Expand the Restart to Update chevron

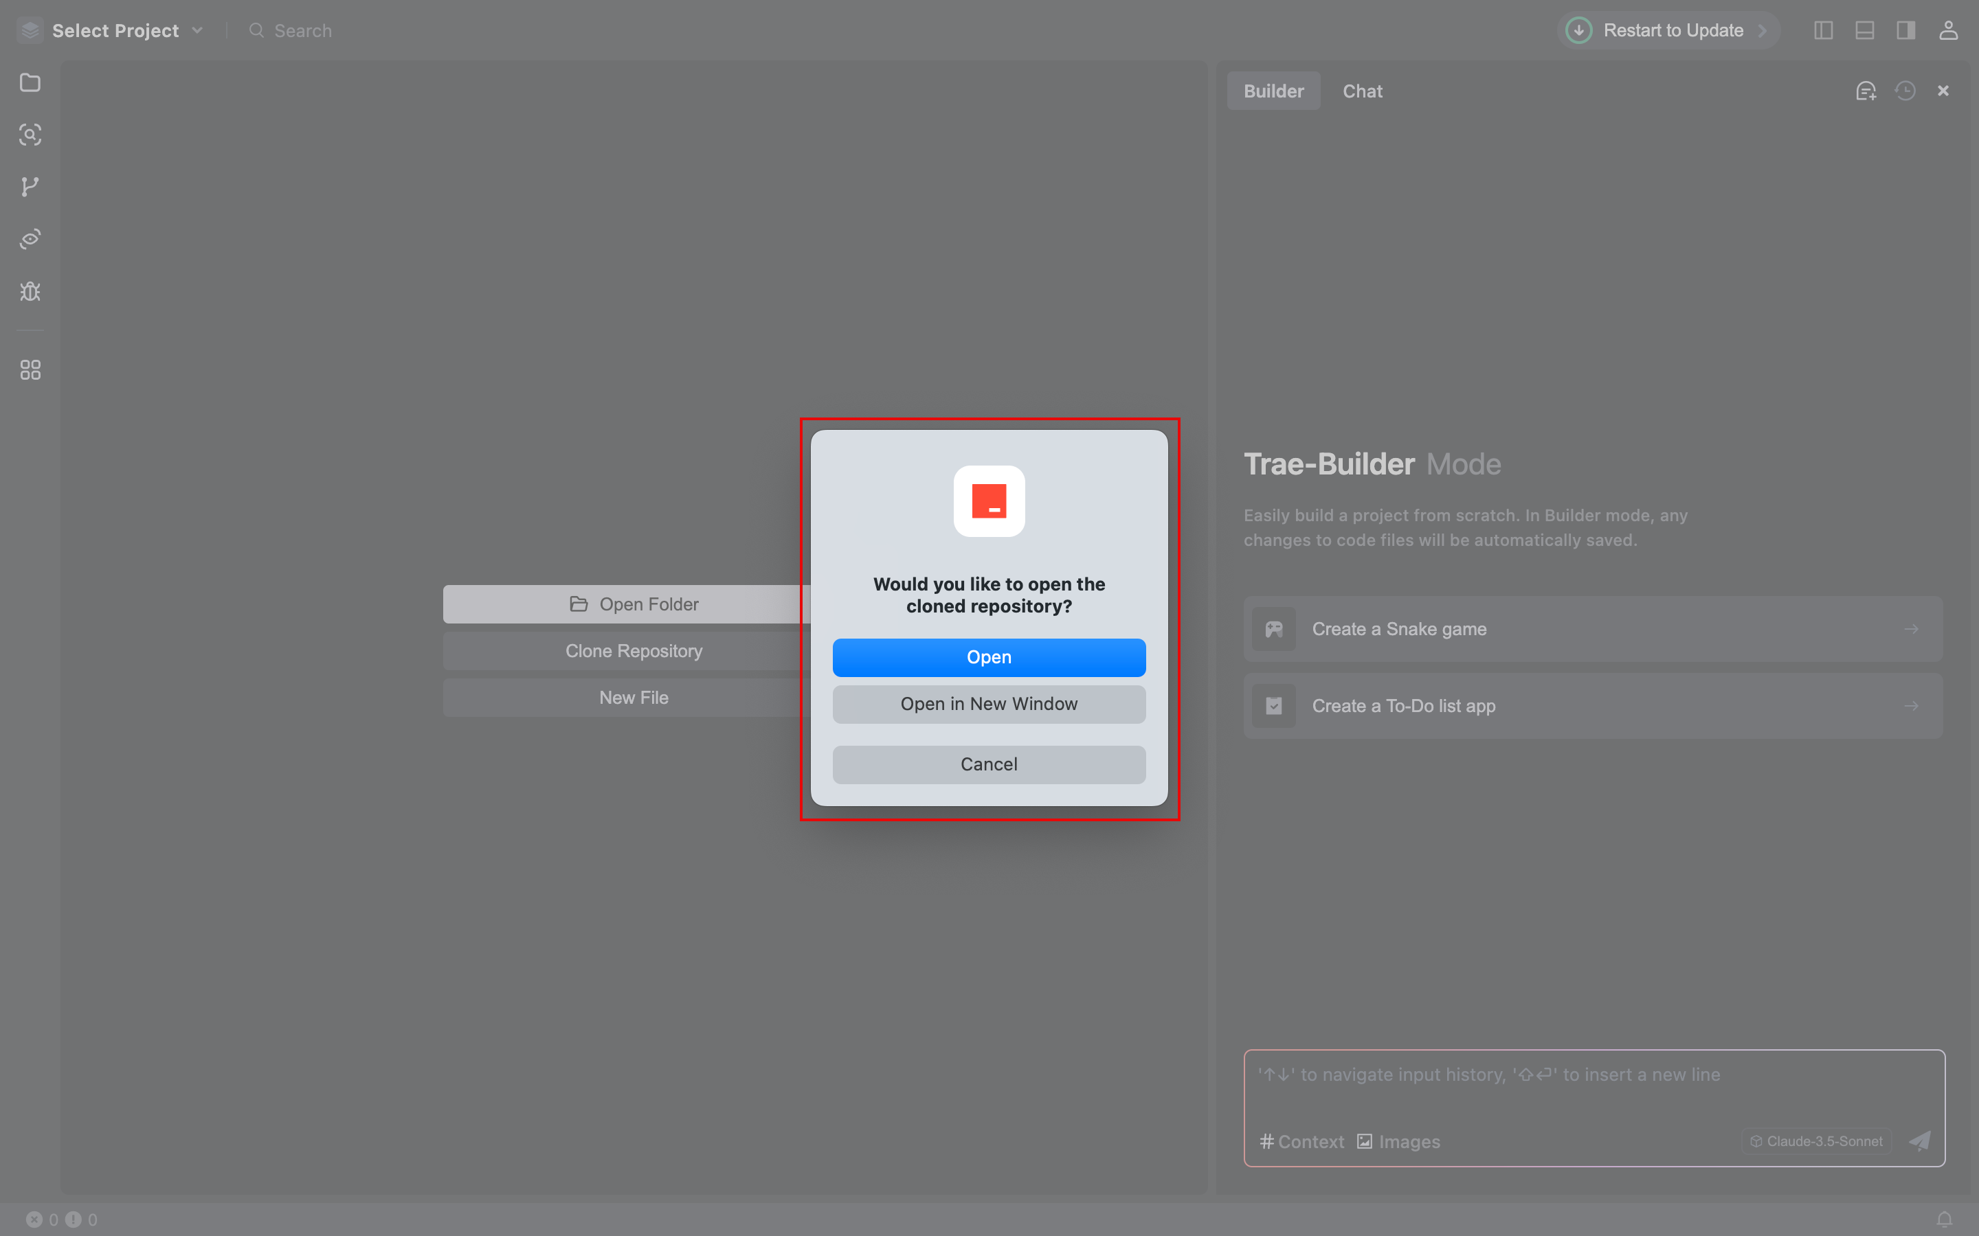tap(1763, 30)
